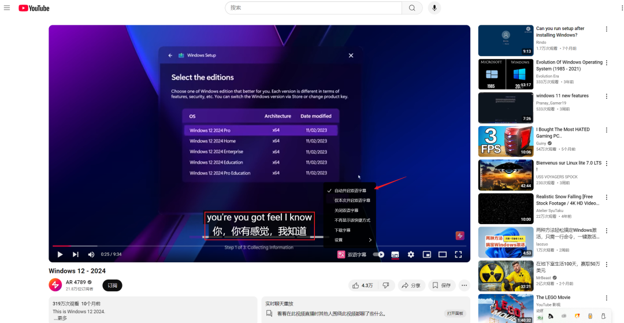Open the '3 FPS' gaming PC thumbnail
Image resolution: width=624 pixels, height=323 pixels.
pos(506,142)
